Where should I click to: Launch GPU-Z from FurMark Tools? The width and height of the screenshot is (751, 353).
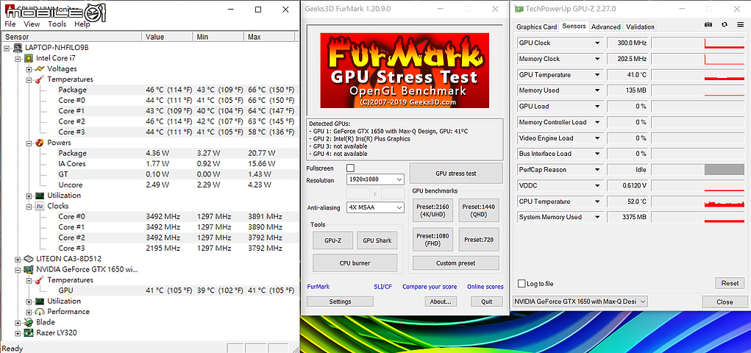point(333,240)
